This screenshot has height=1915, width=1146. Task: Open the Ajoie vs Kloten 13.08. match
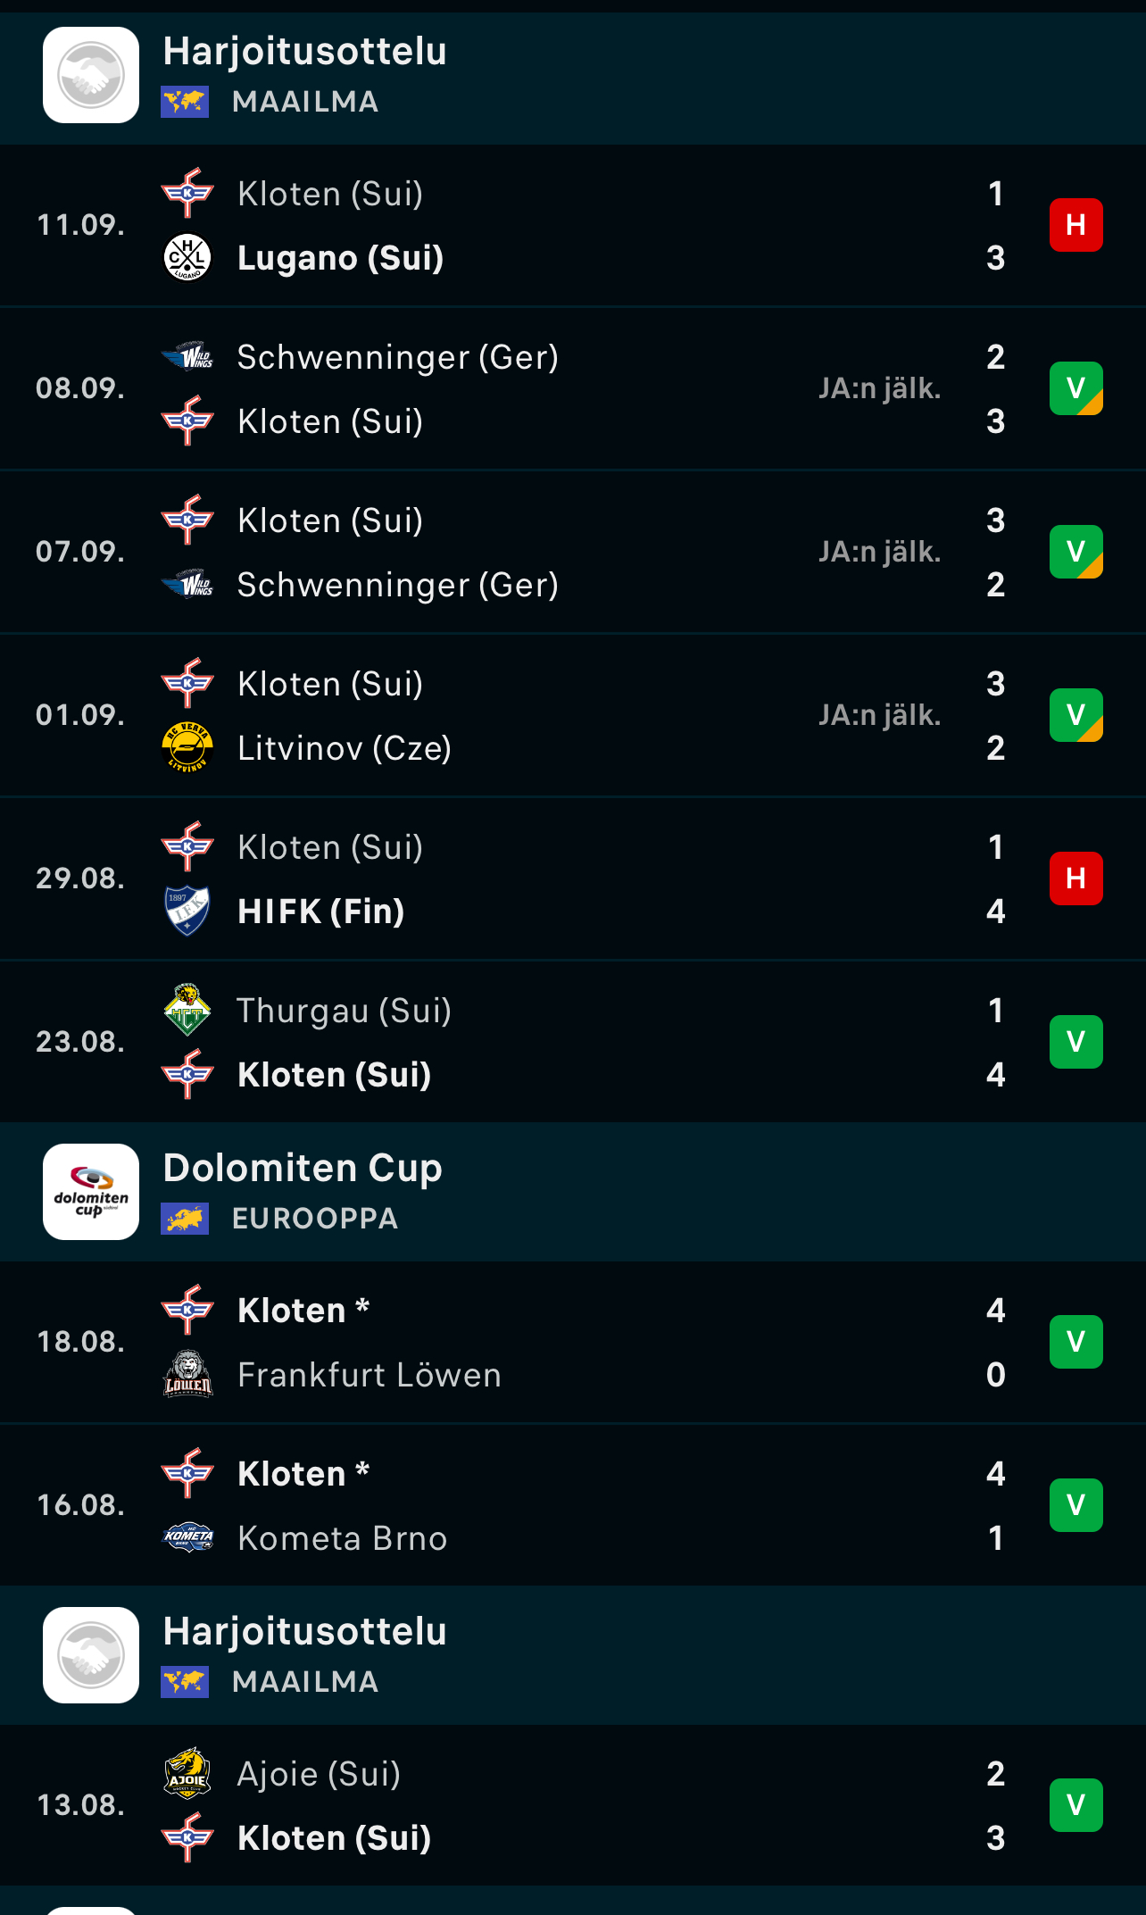573,1805
